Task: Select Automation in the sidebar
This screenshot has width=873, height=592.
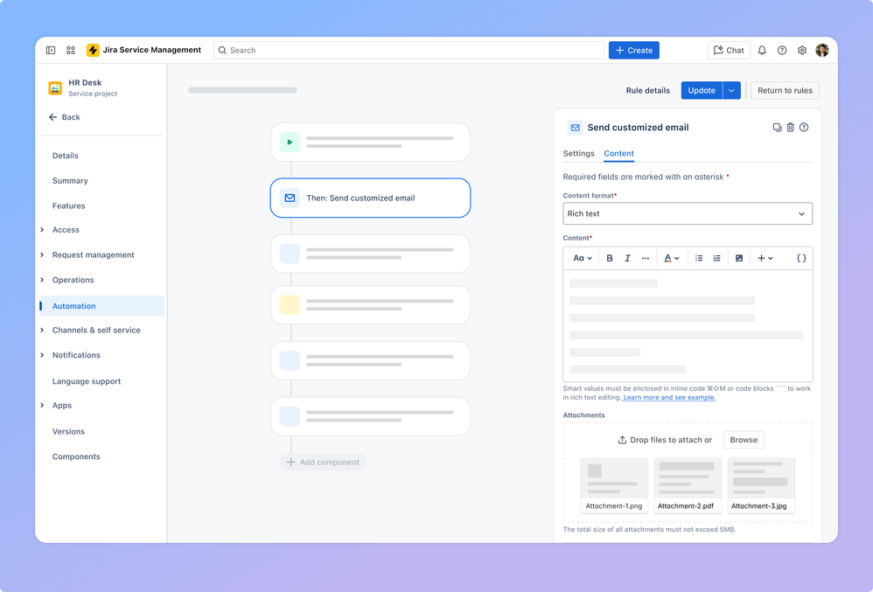Action: click(101, 306)
